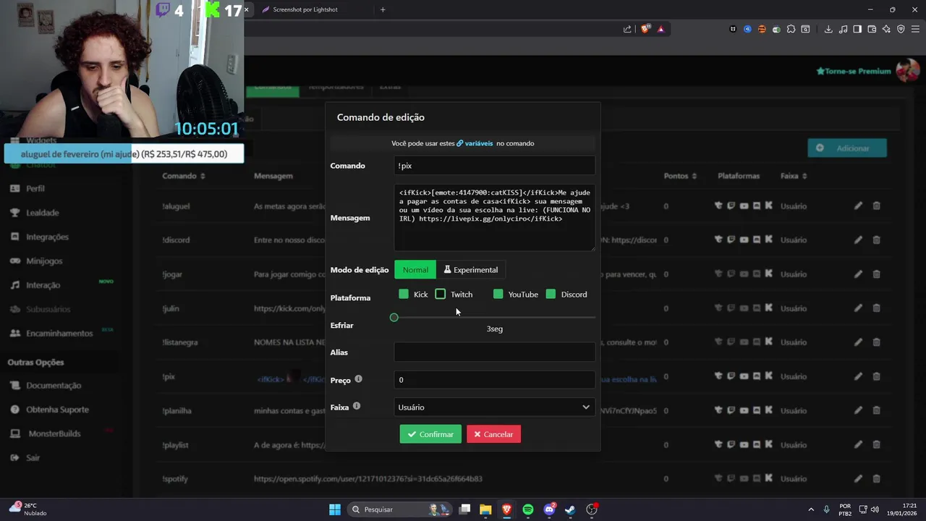Open Brave Shields icon in address bar
This screenshot has height=521, width=926.
click(645, 29)
